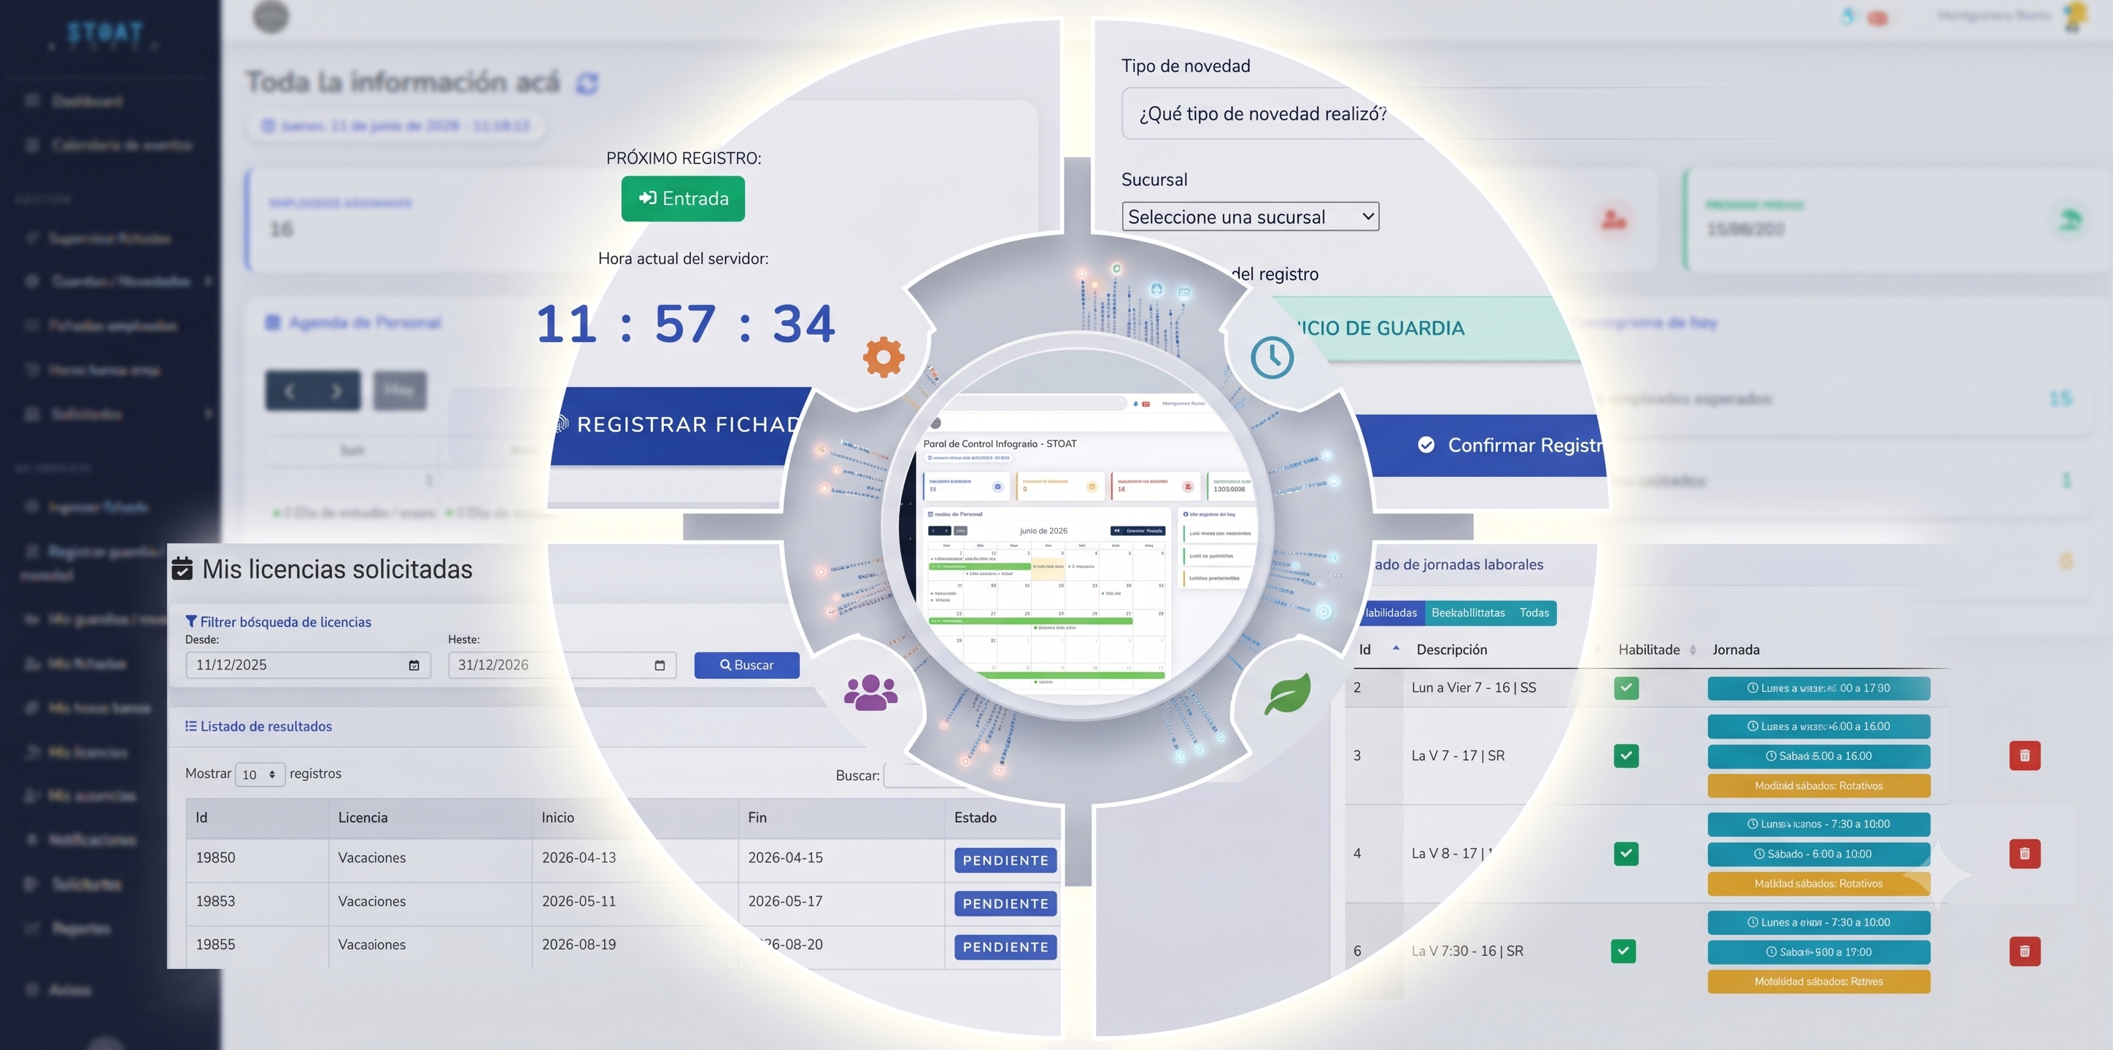Viewport: 2113px width, 1050px height.
Task: Toggle Habilitade checkbox for row 2
Action: pyautogui.click(x=1626, y=688)
